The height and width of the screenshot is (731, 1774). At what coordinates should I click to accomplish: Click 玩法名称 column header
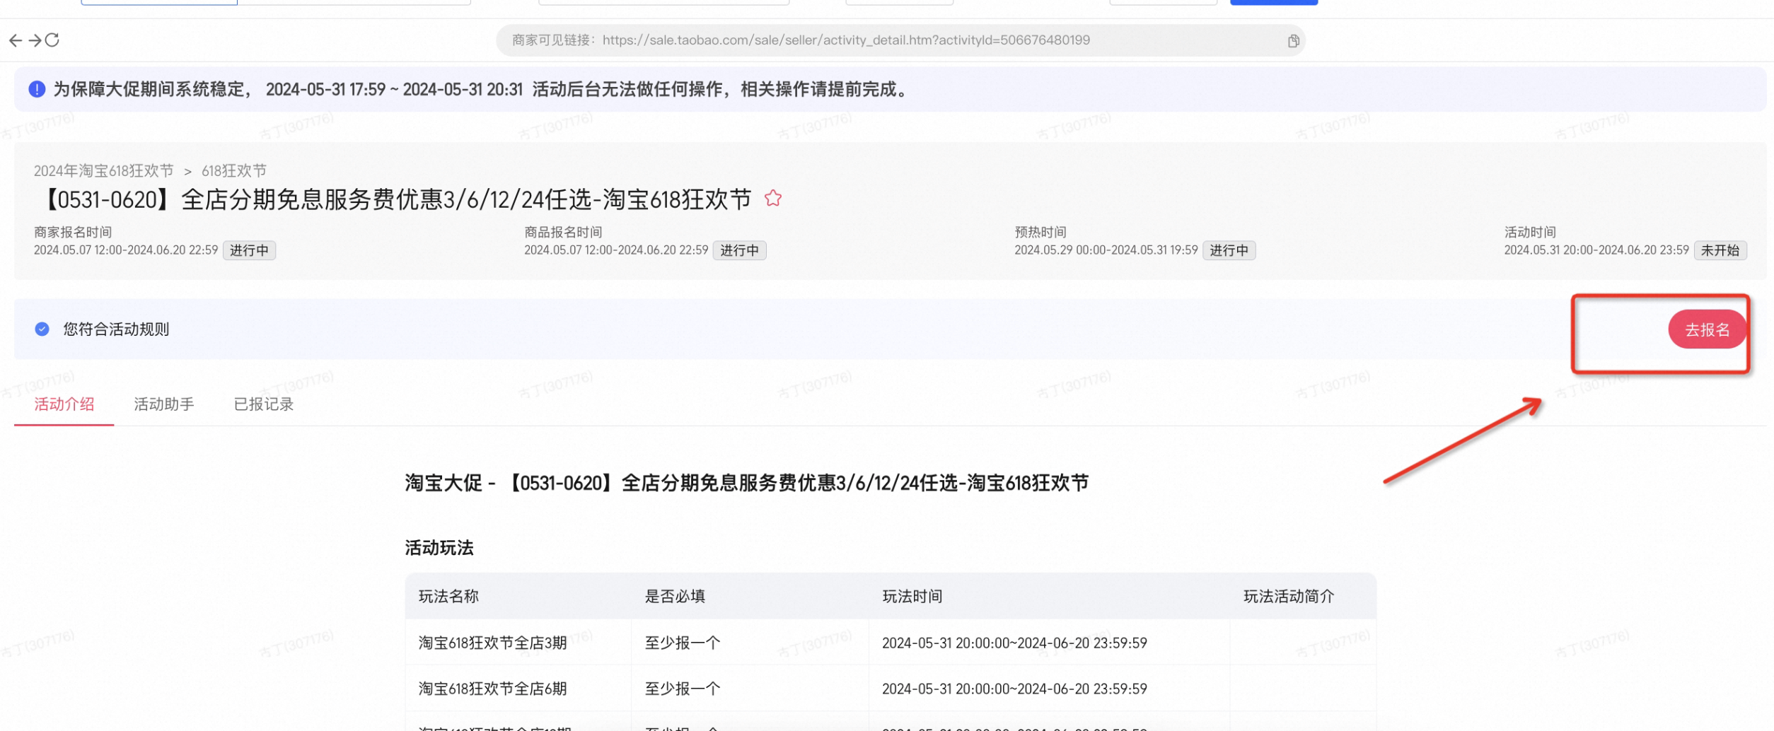448,597
